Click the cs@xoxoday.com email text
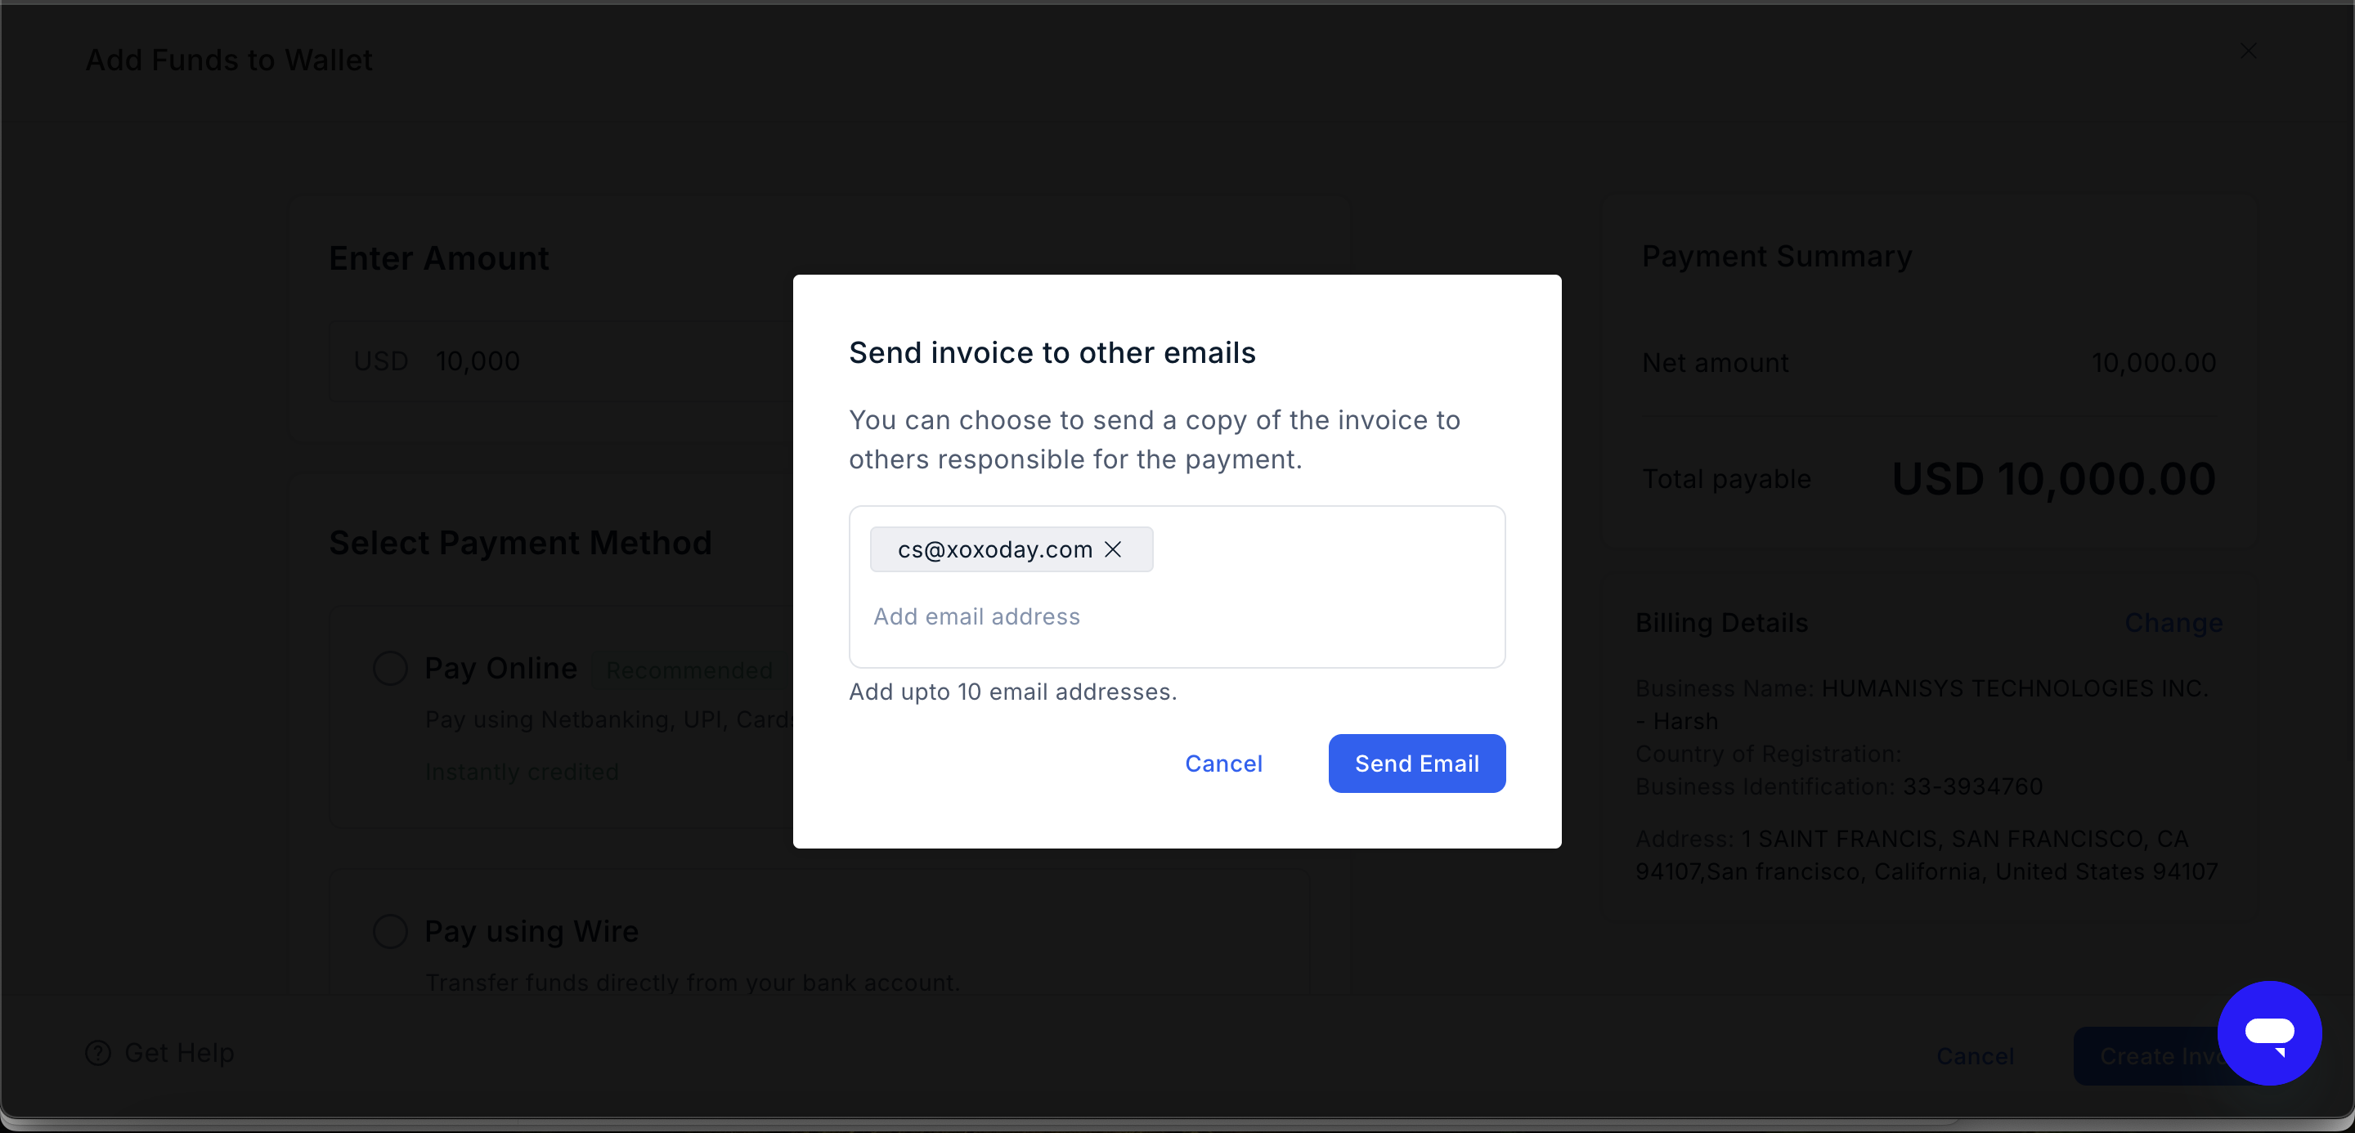 coord(994,549)
